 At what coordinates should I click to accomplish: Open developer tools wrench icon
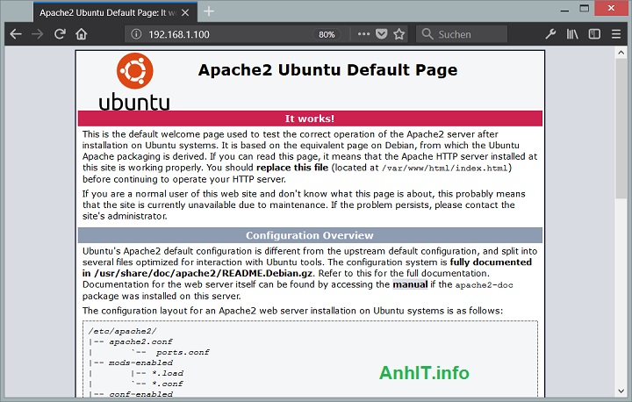pyautogui.click(x=550, y=34)
